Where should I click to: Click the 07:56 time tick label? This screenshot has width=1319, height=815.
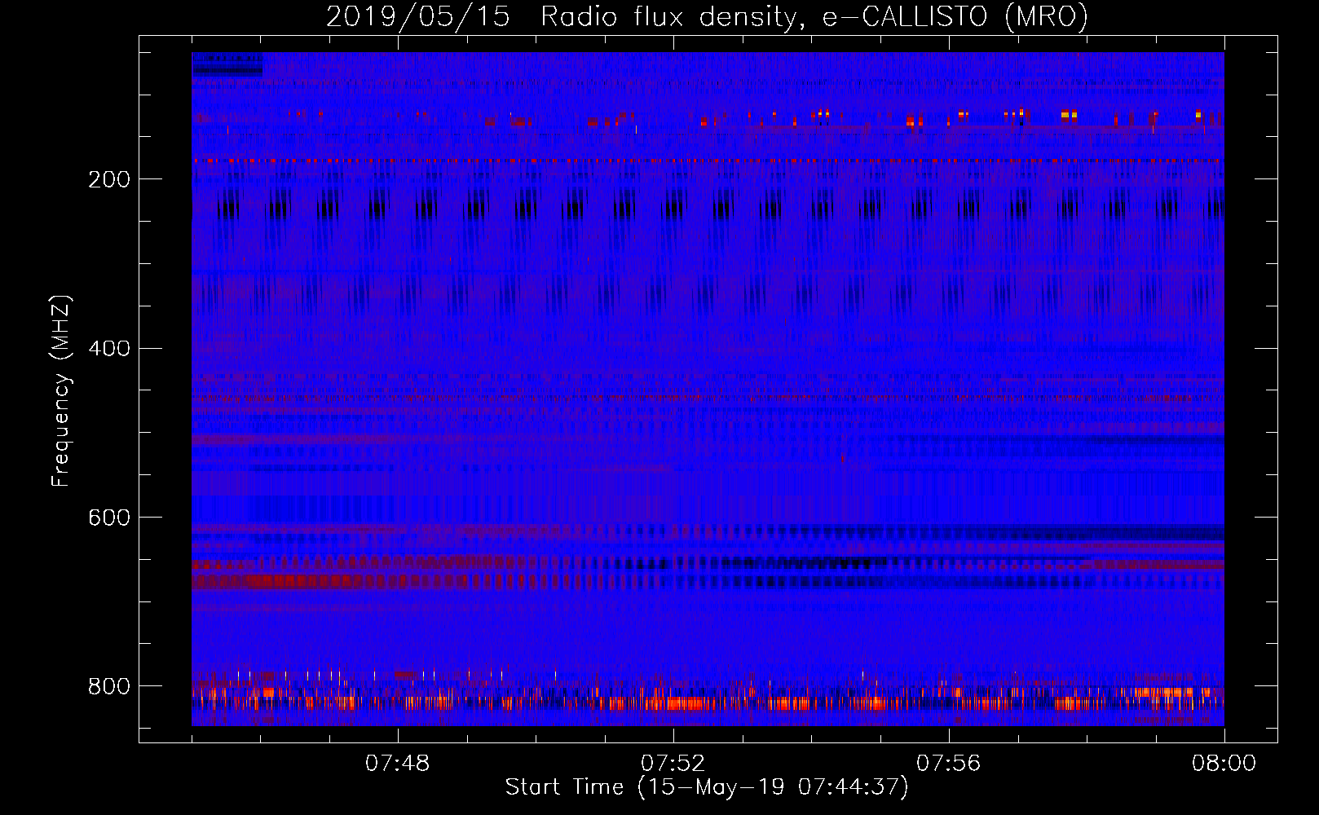coord(949,764)
